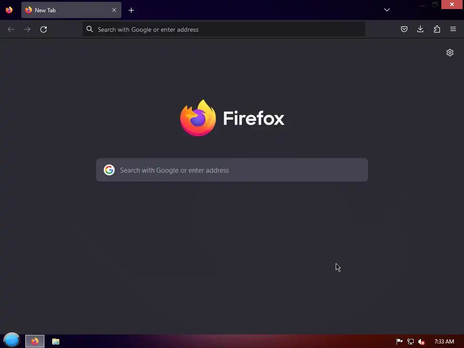Close the New Tab tab
This screenshot has height=348, width=464.
[x=114, y=10]
